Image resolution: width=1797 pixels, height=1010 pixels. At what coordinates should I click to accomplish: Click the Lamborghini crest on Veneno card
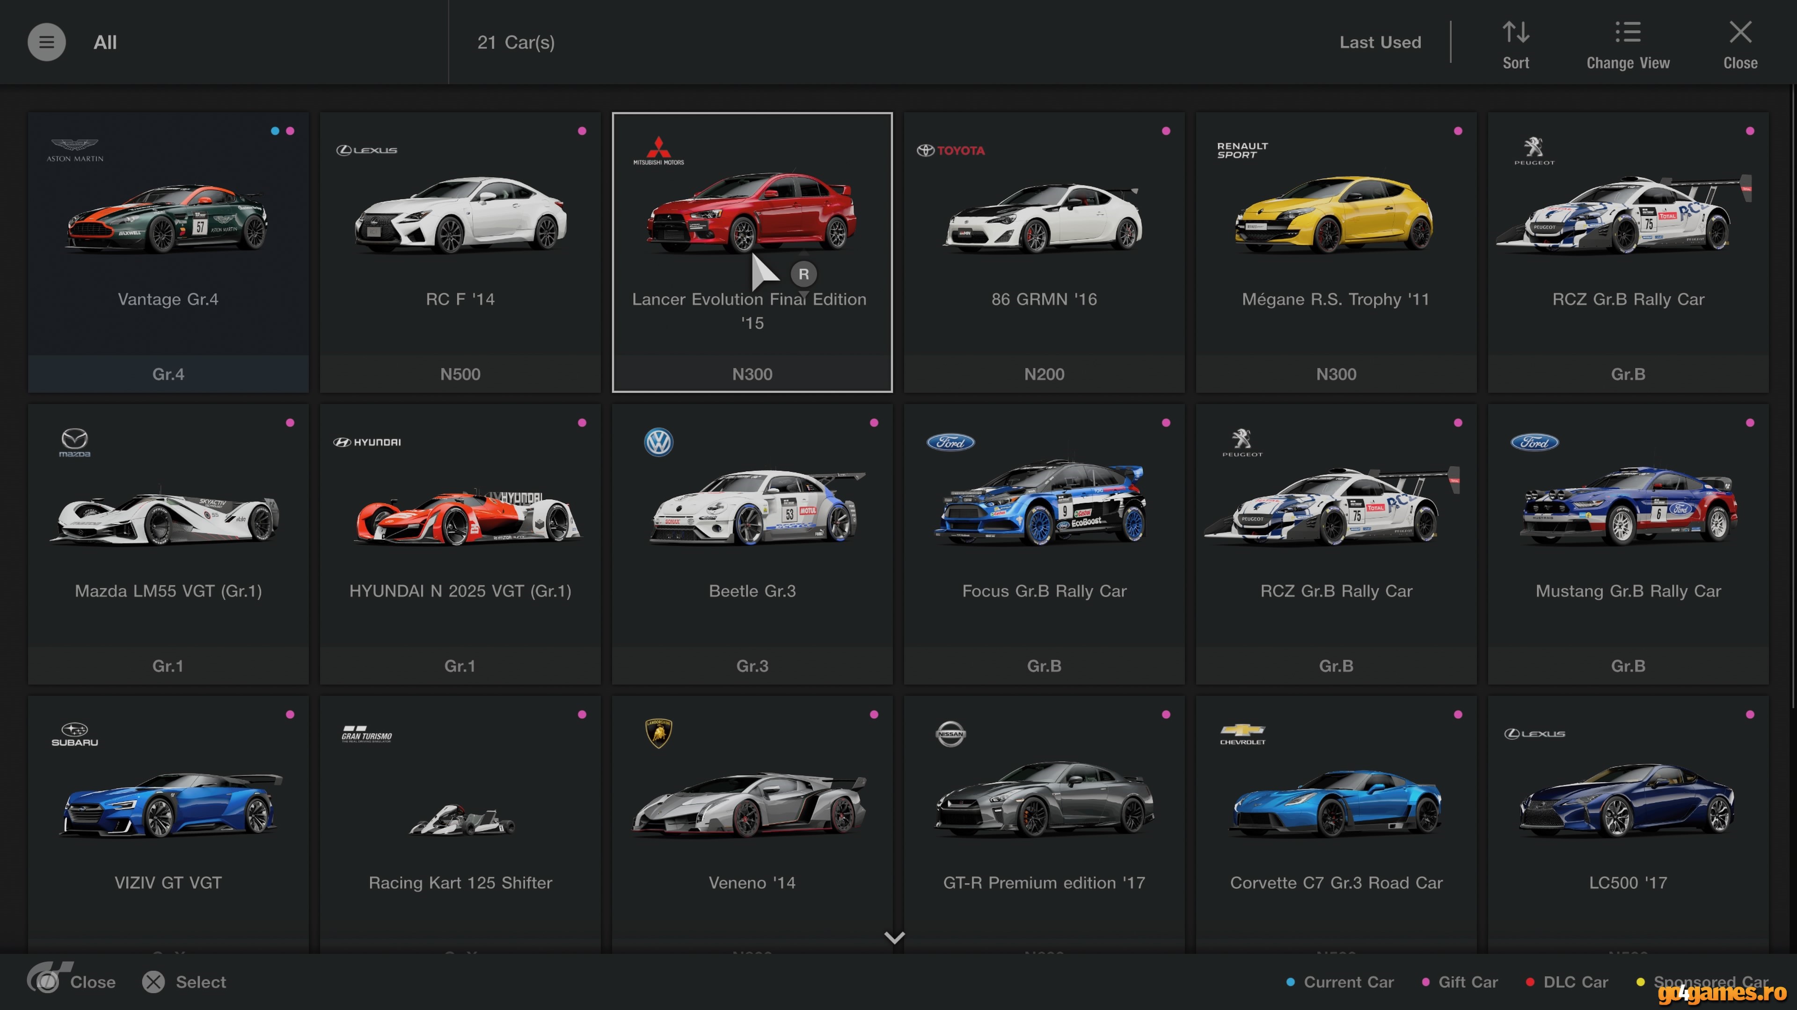pos(658,733)
